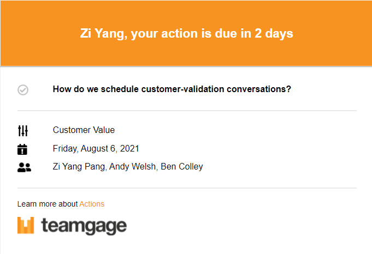Viewport: 372px width, 254px height.
Task: Click the name Ben Colley
Action: [182, 167]
